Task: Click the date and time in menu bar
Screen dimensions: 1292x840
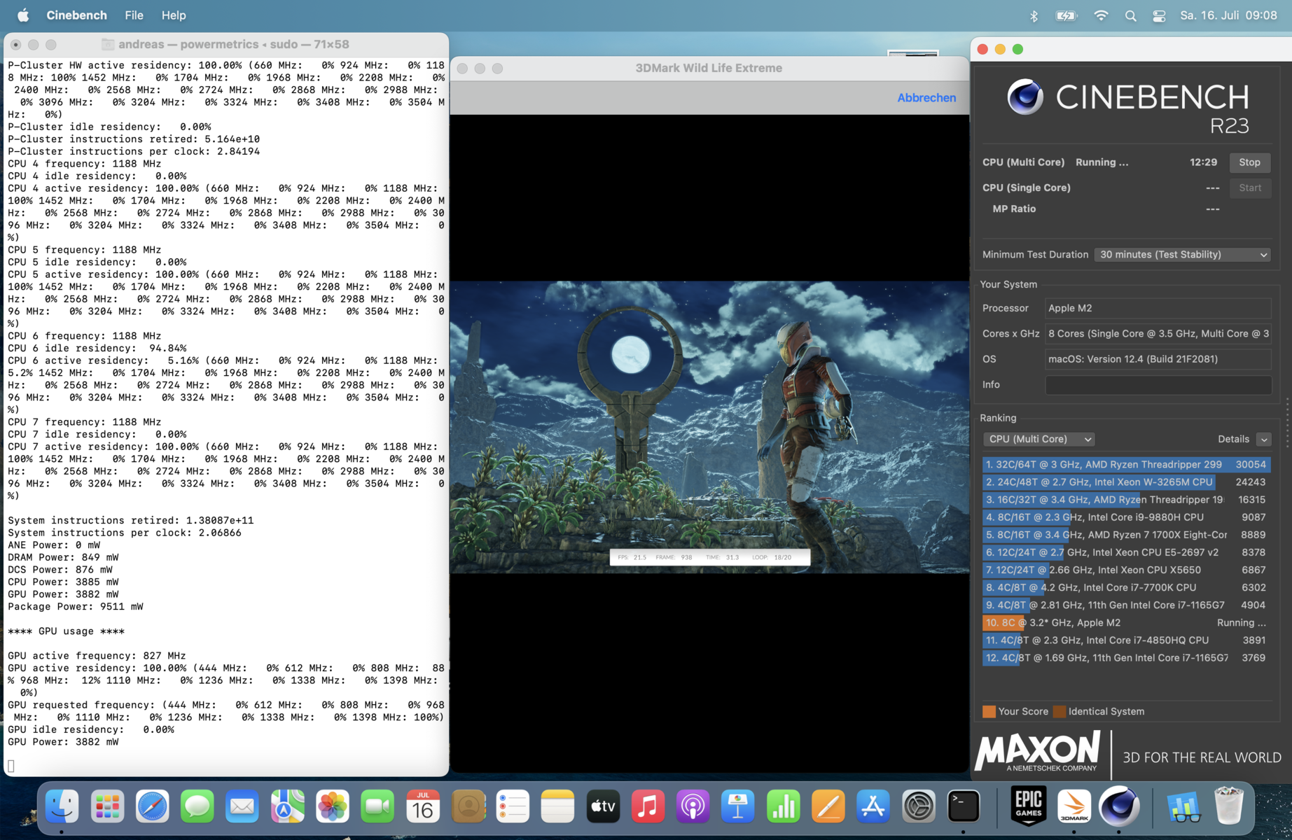Action: point(1229,15)
